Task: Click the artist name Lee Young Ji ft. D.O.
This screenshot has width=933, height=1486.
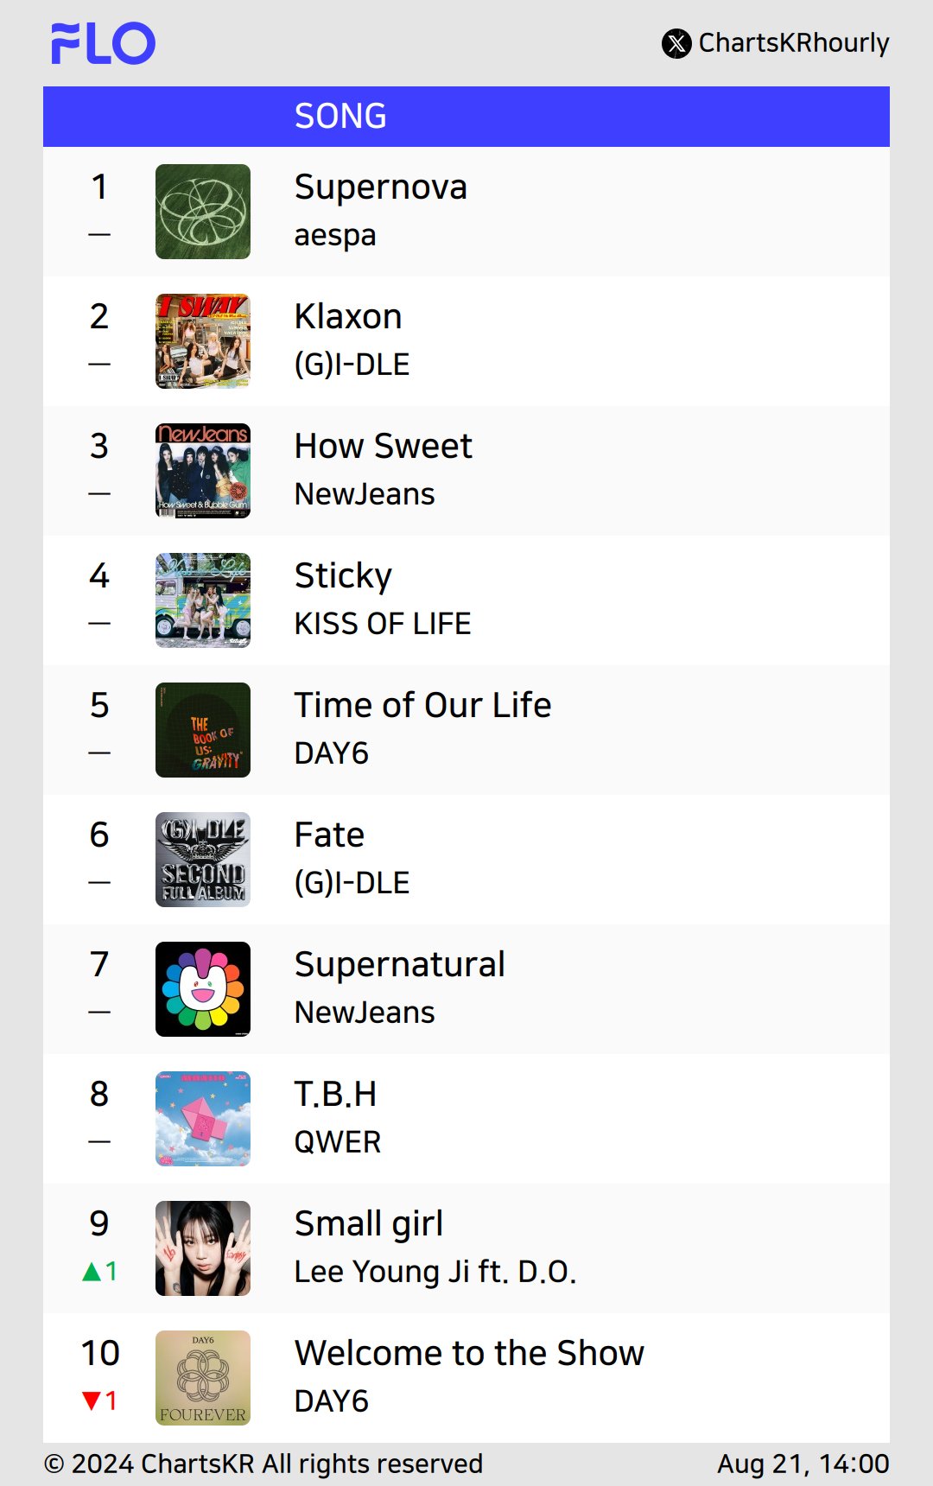Action: (435, 1272)
